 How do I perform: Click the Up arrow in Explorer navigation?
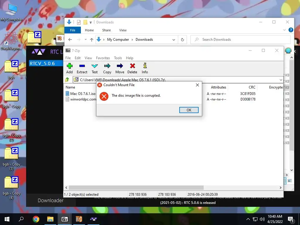coord(92,40)
